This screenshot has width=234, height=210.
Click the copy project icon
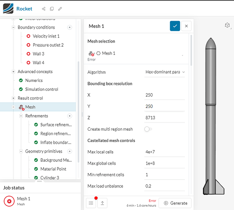coord(52,9)
